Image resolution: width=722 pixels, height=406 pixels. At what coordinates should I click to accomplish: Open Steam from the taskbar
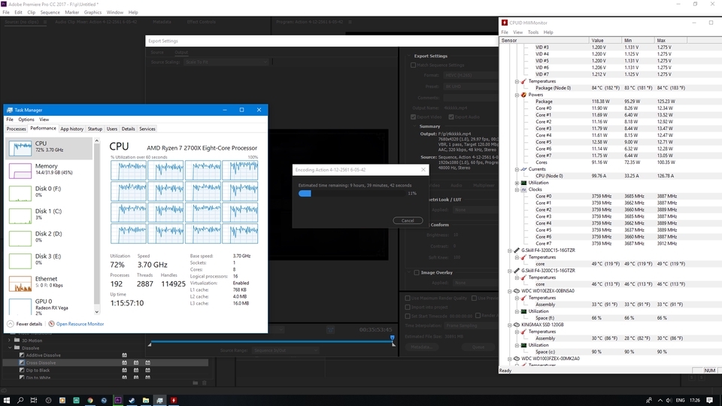click(132, 400)
